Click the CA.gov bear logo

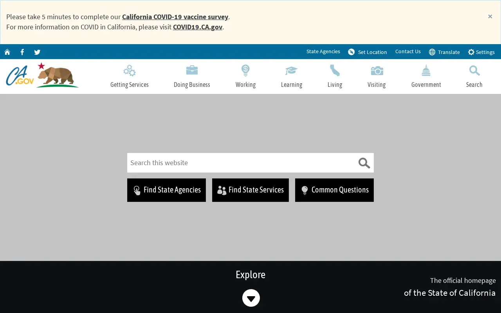[42, 75]
